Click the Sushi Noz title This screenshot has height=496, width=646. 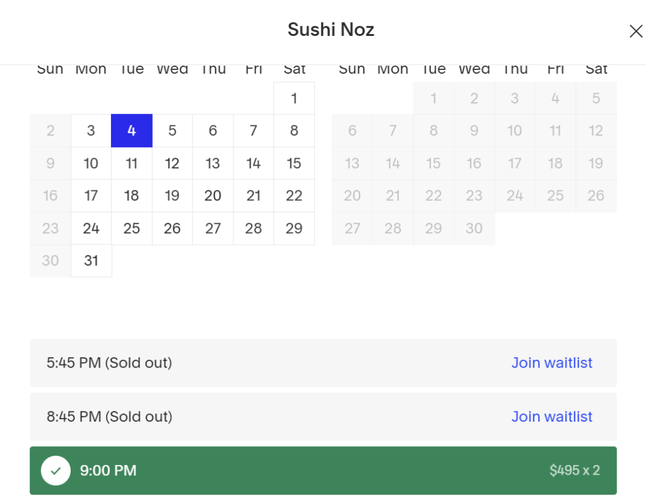point(331,30)
